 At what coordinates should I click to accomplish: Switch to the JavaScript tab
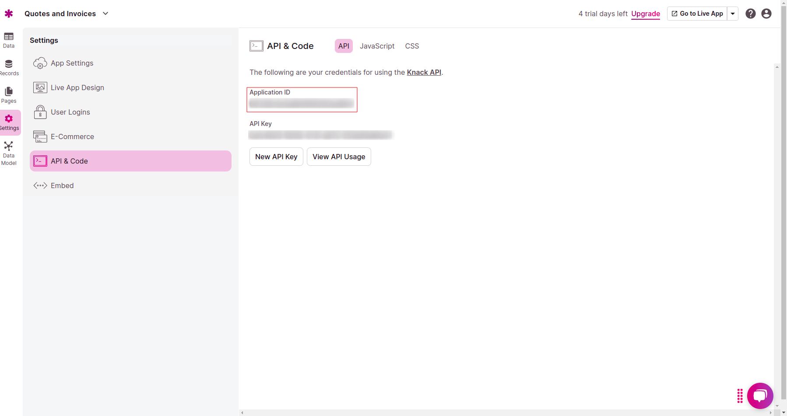click(377, 46)
